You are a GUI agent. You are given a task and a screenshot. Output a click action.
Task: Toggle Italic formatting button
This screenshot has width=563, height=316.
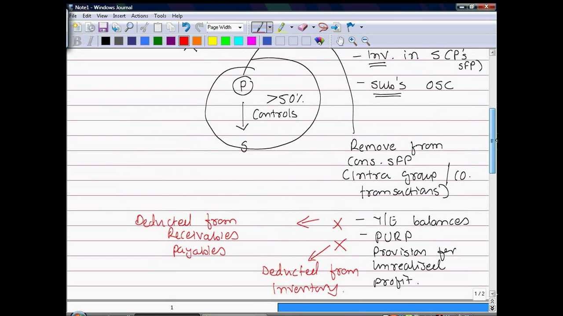pos(91,41)
